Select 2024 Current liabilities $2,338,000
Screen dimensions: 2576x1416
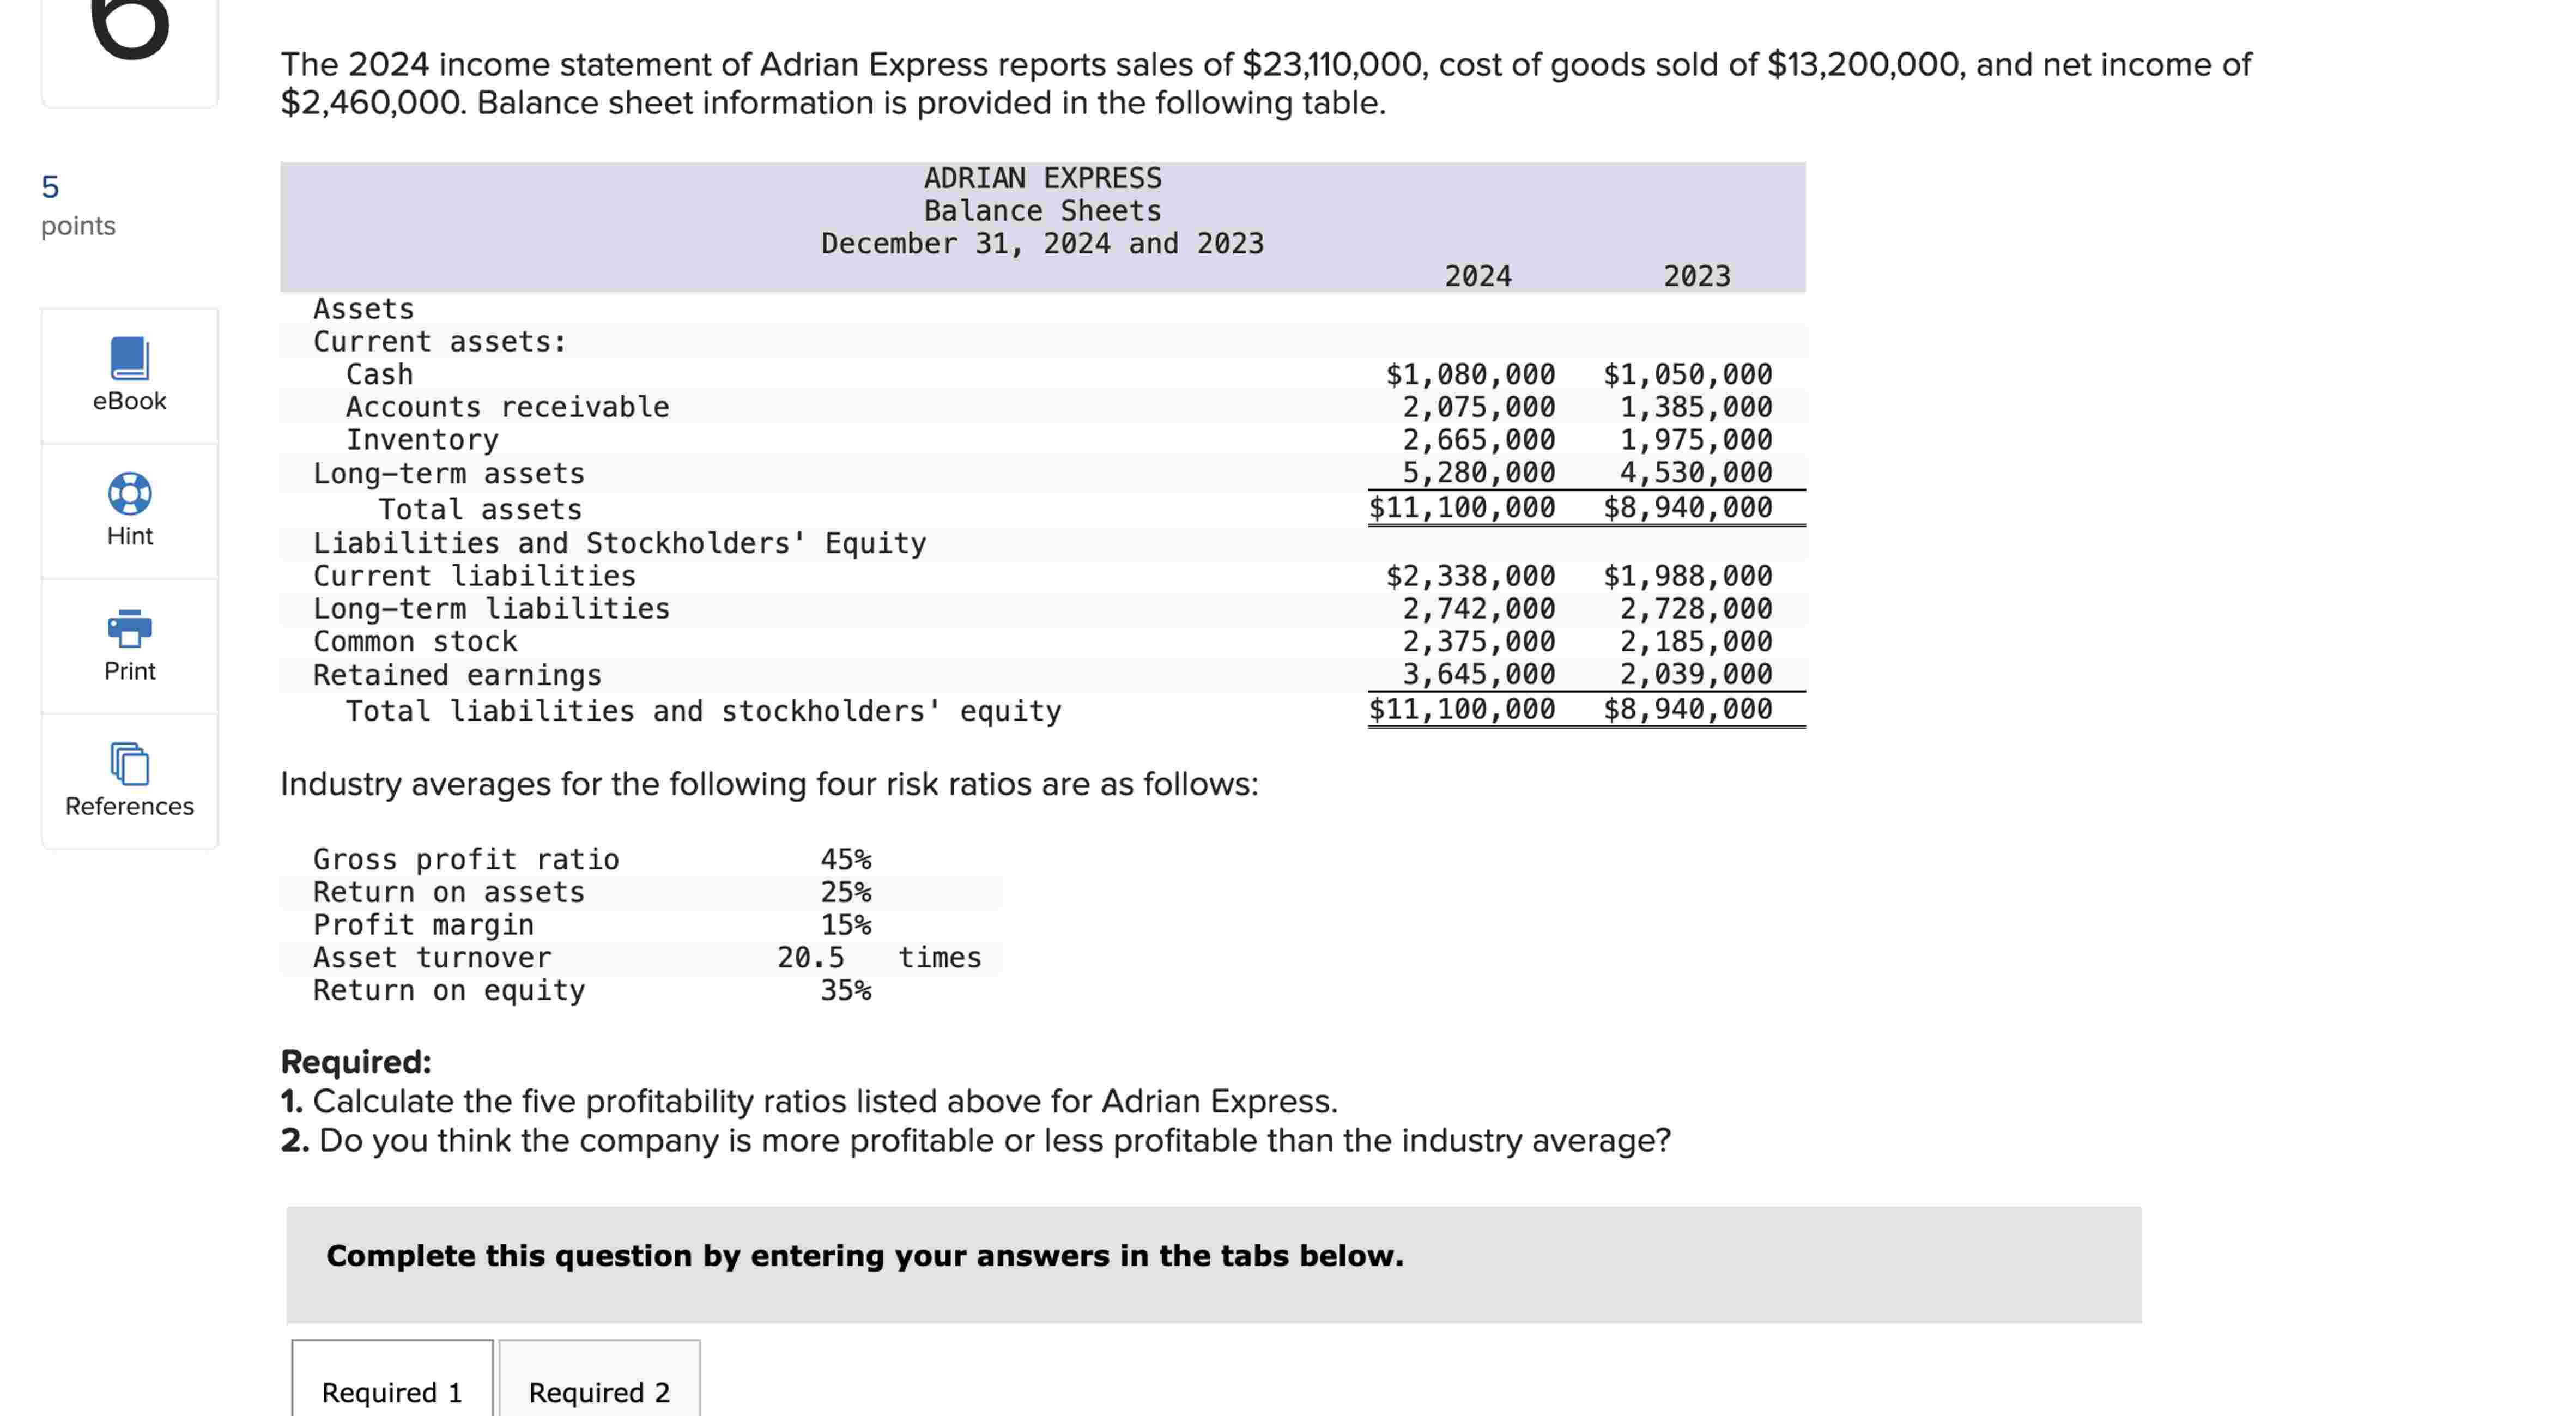(x=1470, y=576)
